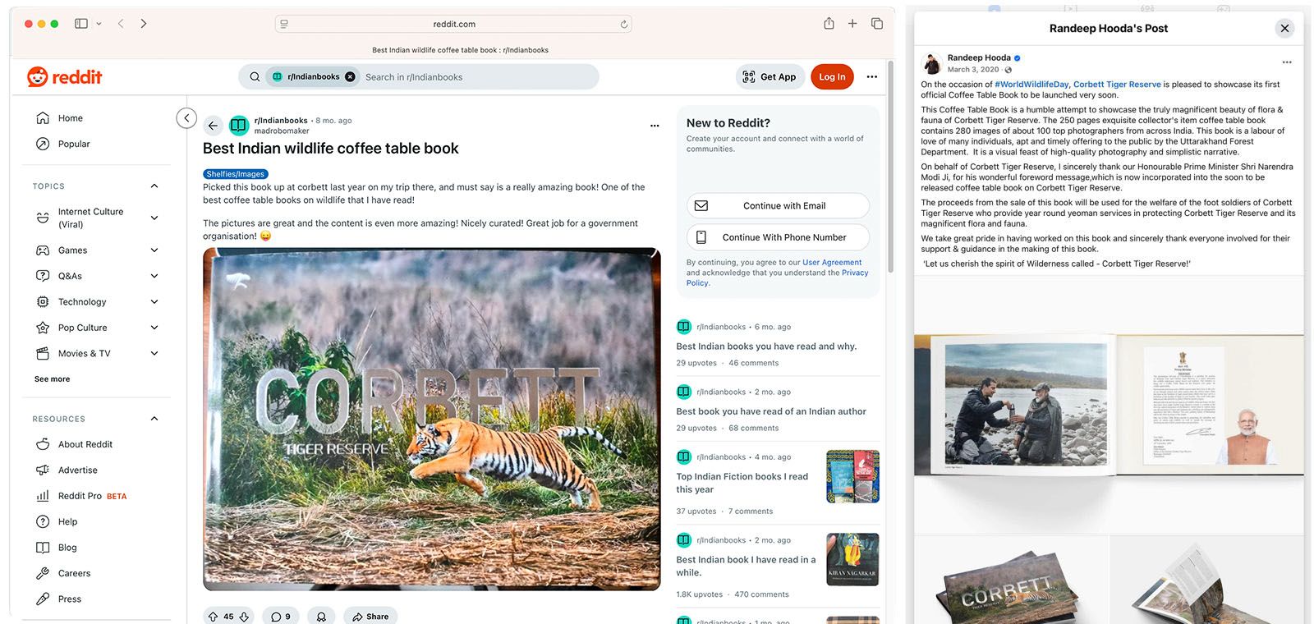This screenshot has height=624, width=1314.
Task: Downvote the wildlife coffee table book post
Action: pyautogui.click(x=244, y=617)
